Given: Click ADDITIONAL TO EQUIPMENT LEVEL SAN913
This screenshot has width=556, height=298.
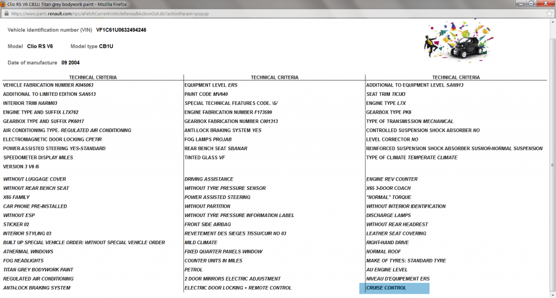Looking at the screenshot, I should click(415, 85).
